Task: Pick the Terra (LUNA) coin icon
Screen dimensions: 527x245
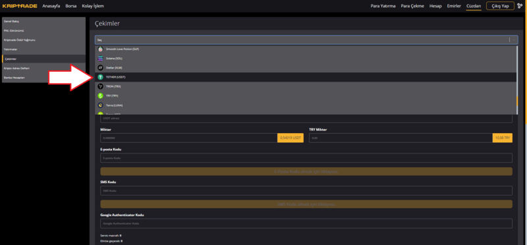Action: tap(100, 105)
